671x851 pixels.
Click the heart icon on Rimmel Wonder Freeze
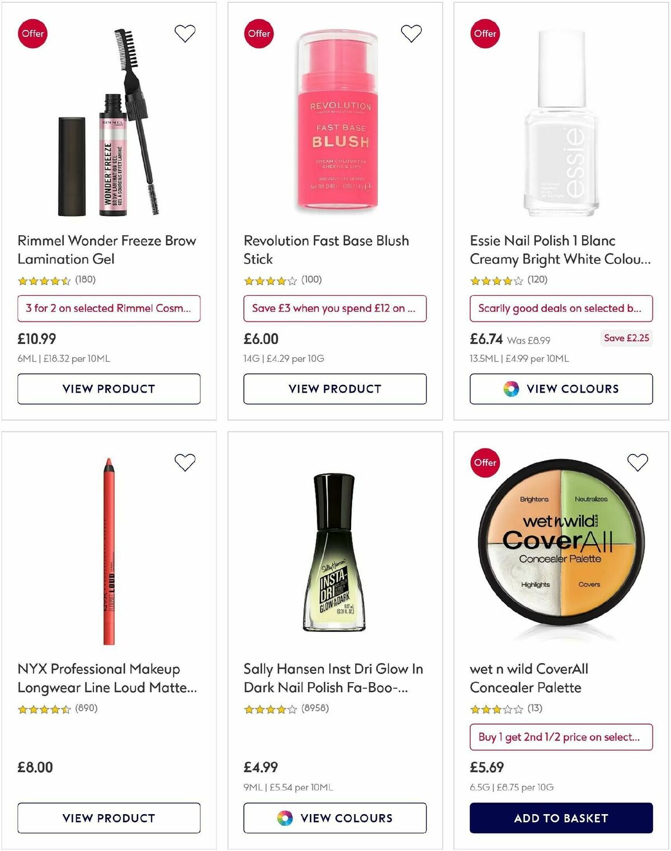point(185,33)
